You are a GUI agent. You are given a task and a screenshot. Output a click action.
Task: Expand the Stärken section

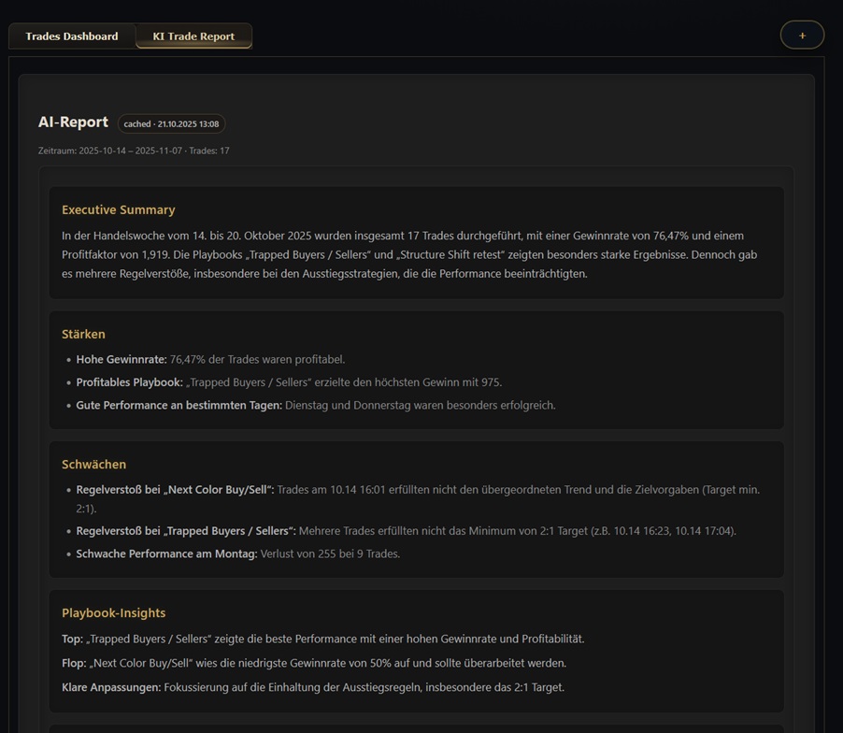83,334
